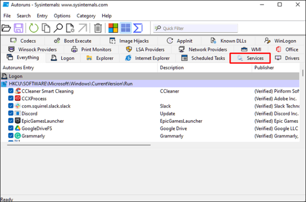This screenshot has height=202, width=306.
Task: Refresh the autoruns scan with green arrow
Action: click(x=34, y=28)
